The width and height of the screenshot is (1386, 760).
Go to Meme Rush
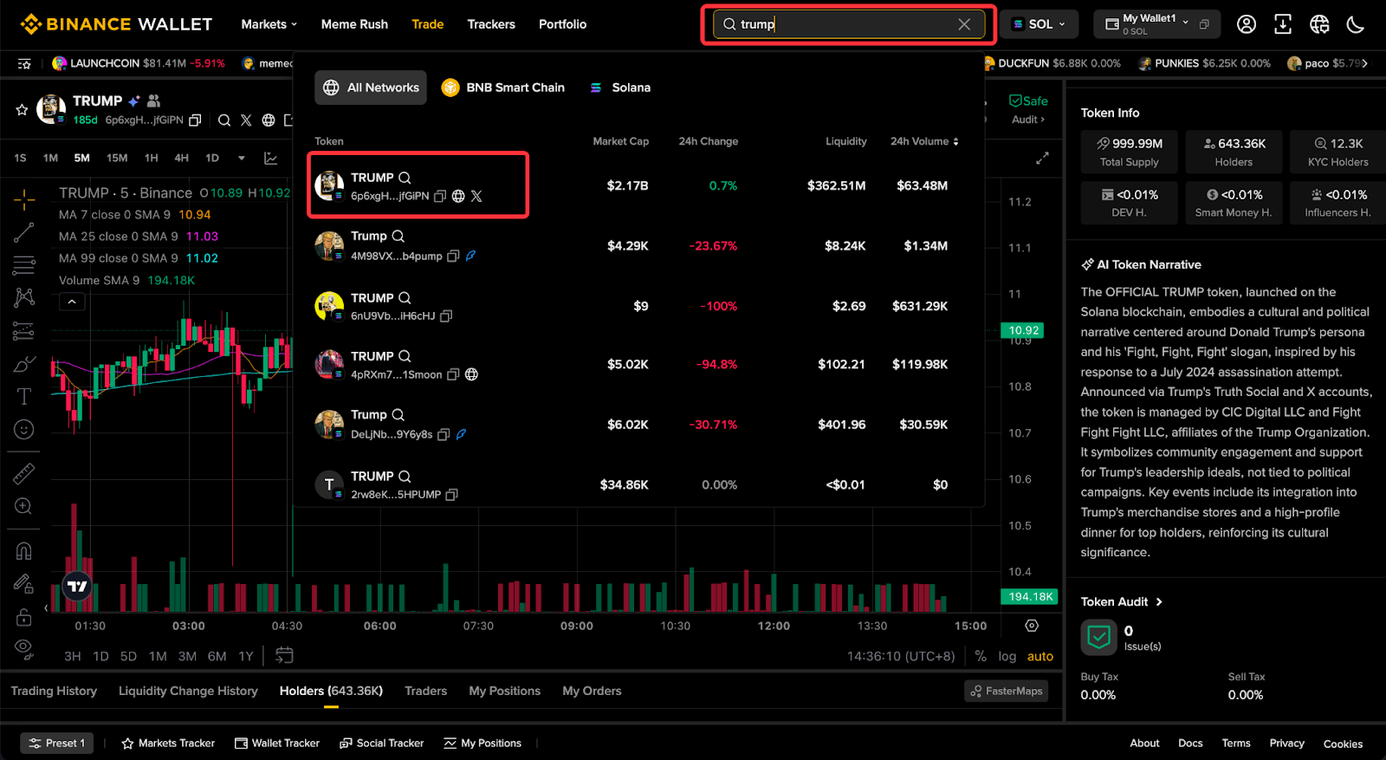(x=354, y=24)
